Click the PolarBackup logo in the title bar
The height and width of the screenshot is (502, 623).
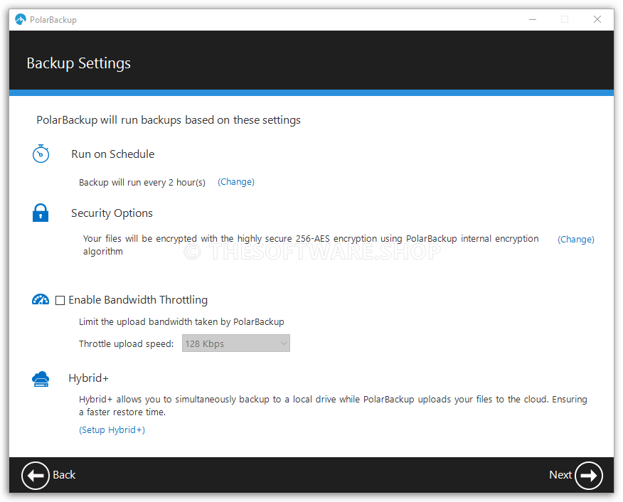[x=20, y=19]
